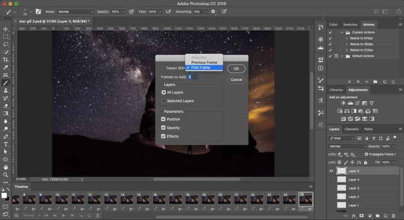Click the horizontal canvas scrollbar

[x=197, y=179]
